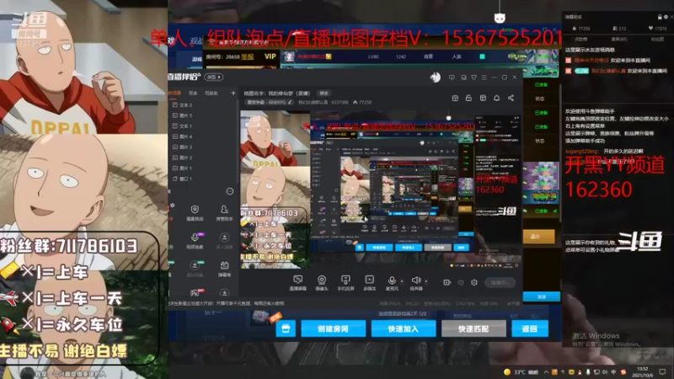Select the 图片 5 source row
The height and width of the screenshot is (379, 674).
tap(203, 115)
